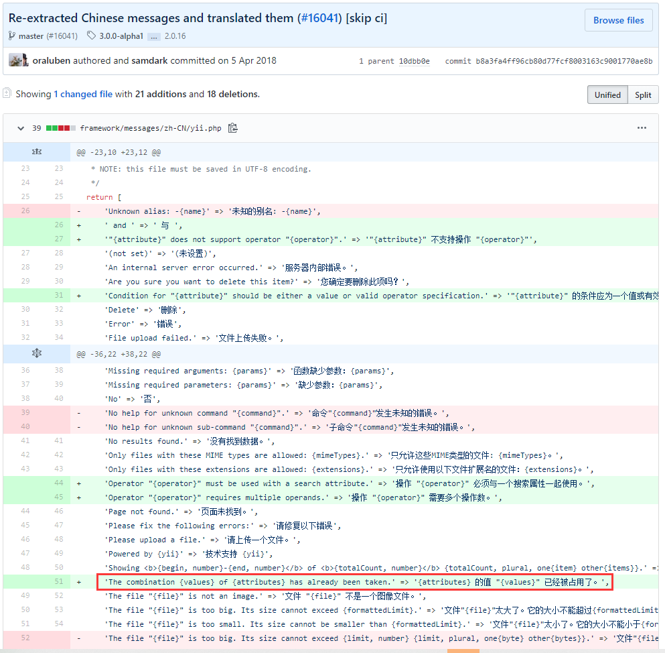
Task: Expand the hidden tags ellipsis
Action: tap(153, 37)
